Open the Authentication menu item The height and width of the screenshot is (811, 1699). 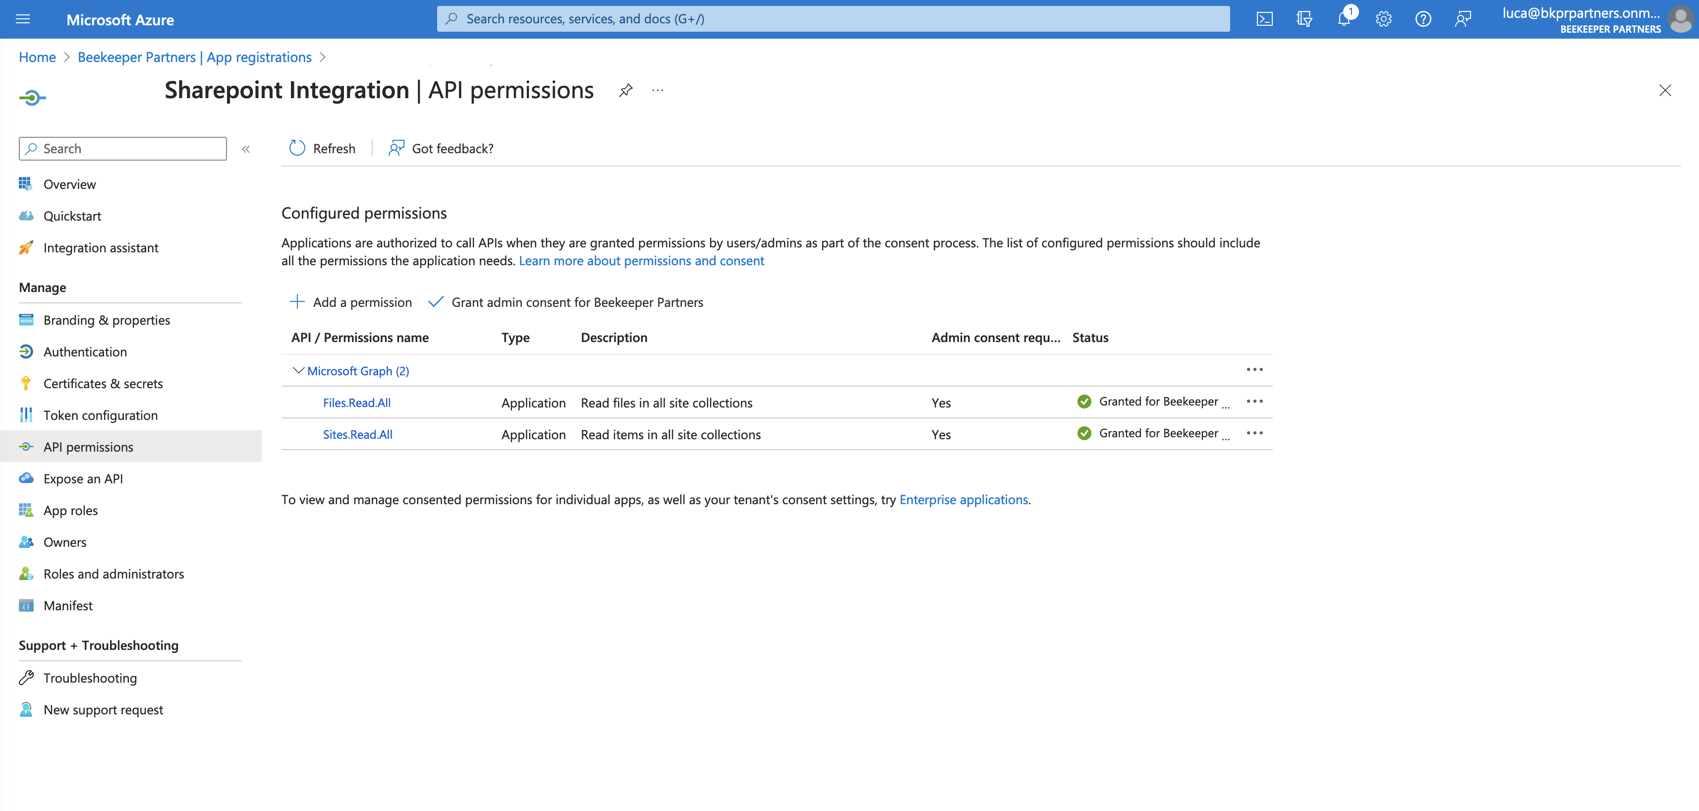point(85,352)
